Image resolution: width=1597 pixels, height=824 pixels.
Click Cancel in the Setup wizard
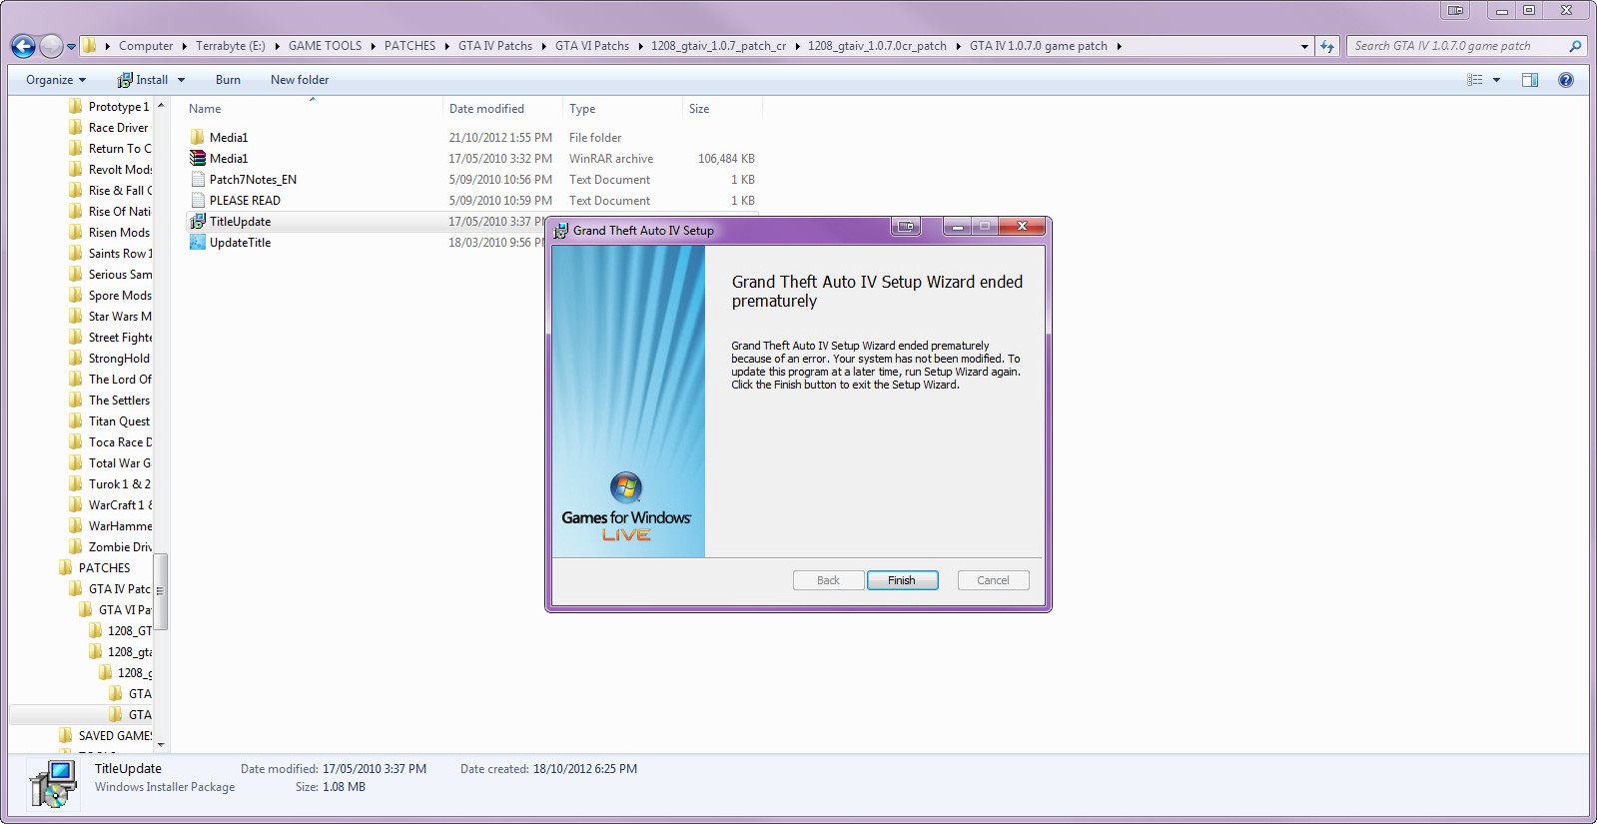(x=993, y=580)
